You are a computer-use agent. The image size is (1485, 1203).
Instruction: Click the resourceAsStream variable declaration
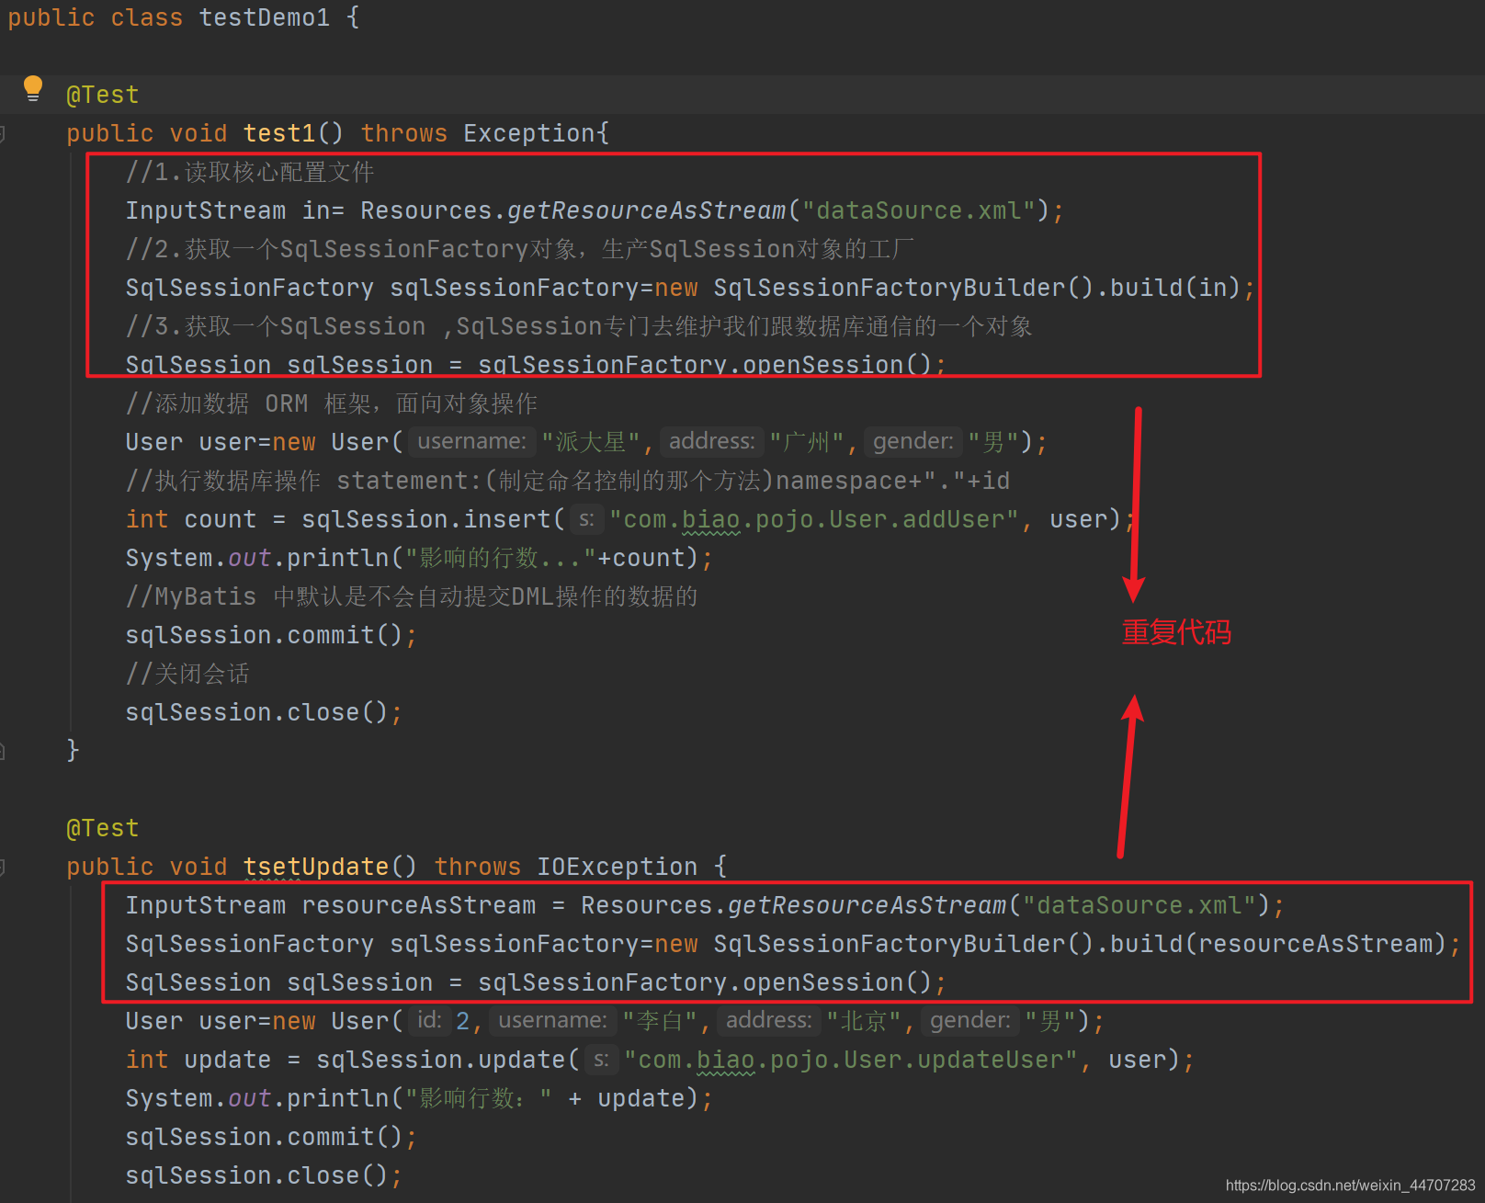(419, 905)
